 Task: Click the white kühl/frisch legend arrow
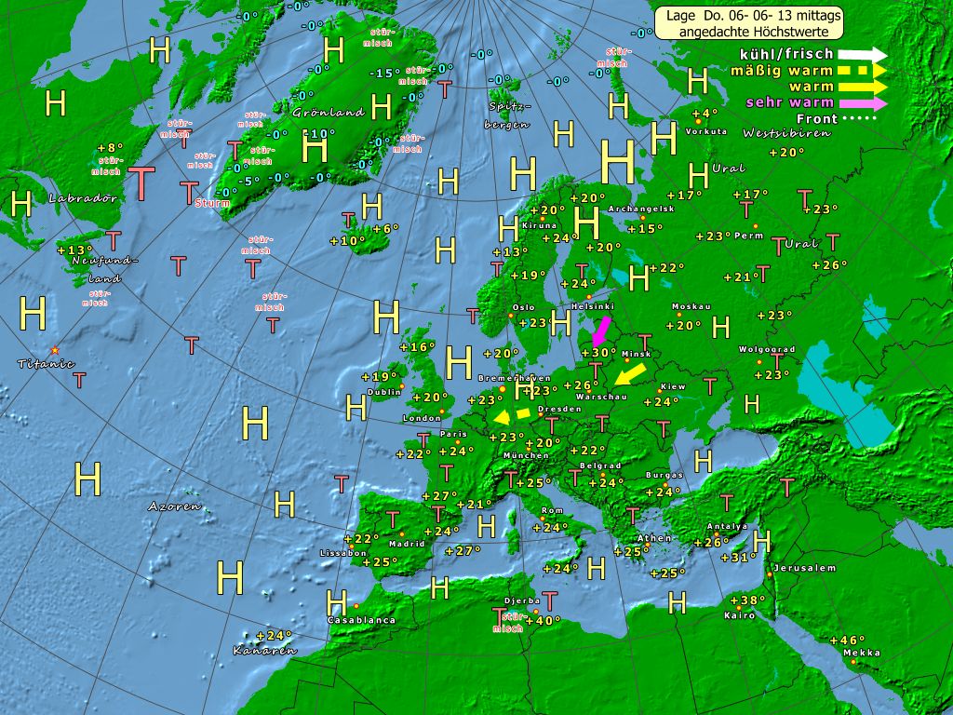pyautogui.click(x=862, y=55)
